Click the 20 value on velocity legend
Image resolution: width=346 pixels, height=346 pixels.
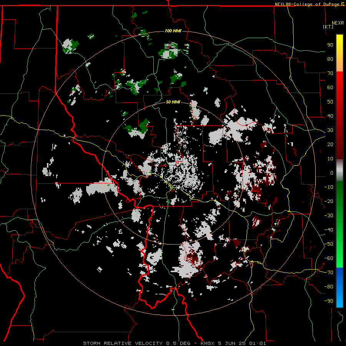coord(330,145)
